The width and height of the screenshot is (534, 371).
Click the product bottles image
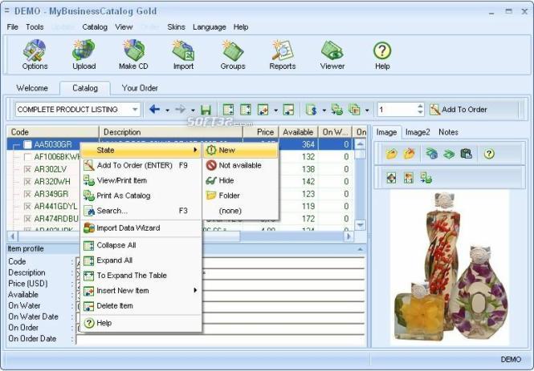[450, 267]
